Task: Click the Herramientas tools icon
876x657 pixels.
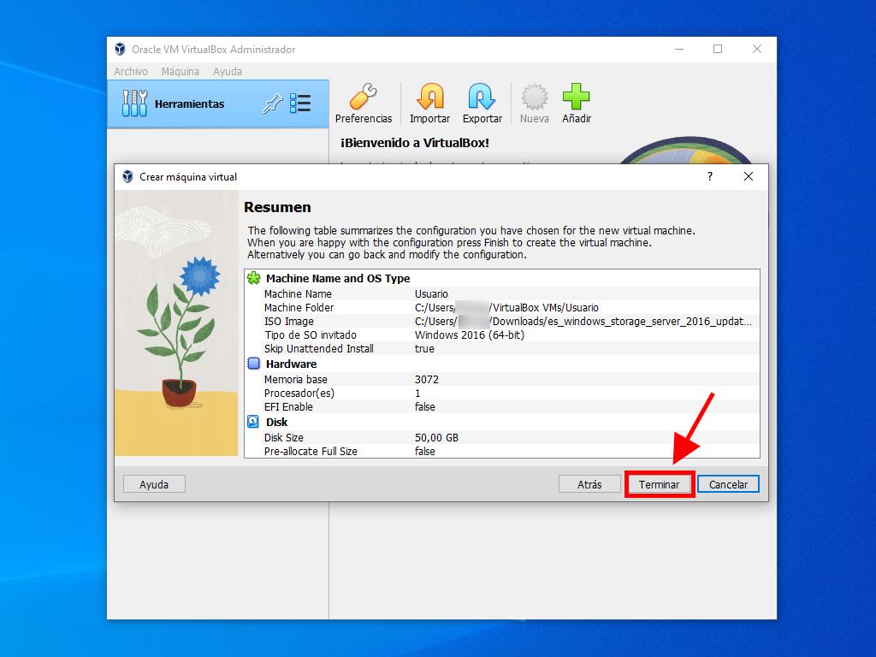Action: click(x=134, y=104)
